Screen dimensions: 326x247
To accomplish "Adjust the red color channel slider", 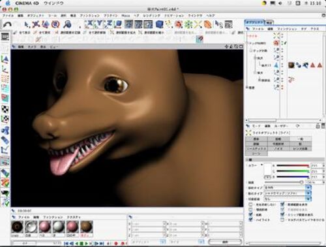I will [293, 166].
